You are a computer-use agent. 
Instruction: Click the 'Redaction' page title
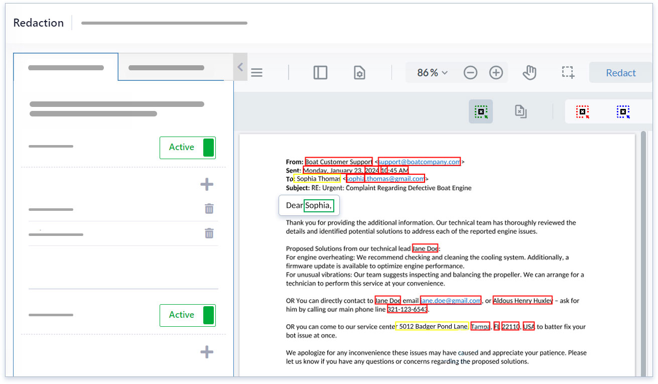pyautogui.click(x=39, y=23)
